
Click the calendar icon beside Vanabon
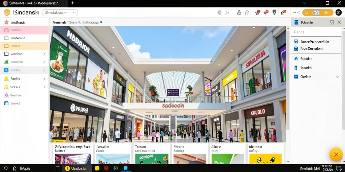coord(6,54)
